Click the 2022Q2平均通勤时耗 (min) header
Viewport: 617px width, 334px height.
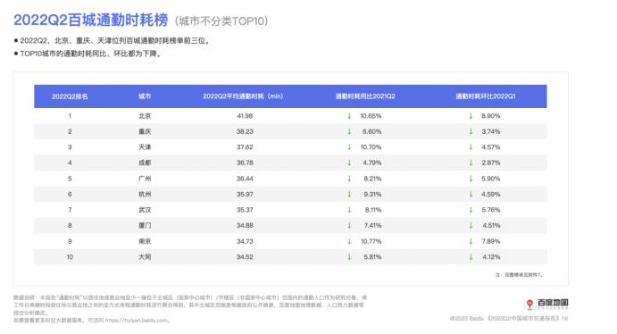243,96
